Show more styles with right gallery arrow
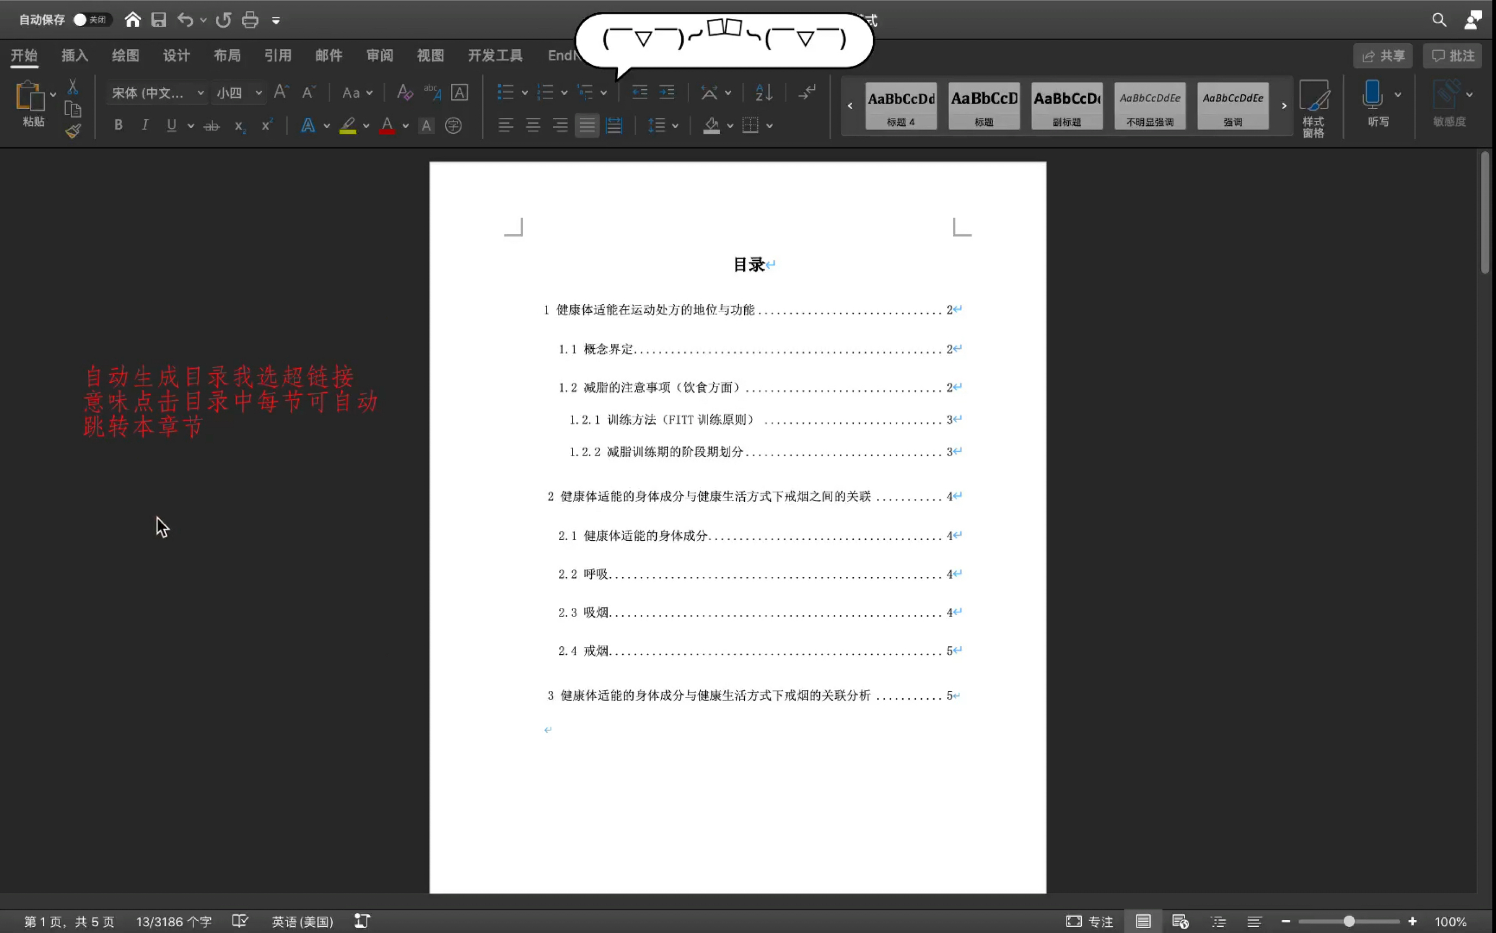The image size is (1496, 933). point(1284,105)
